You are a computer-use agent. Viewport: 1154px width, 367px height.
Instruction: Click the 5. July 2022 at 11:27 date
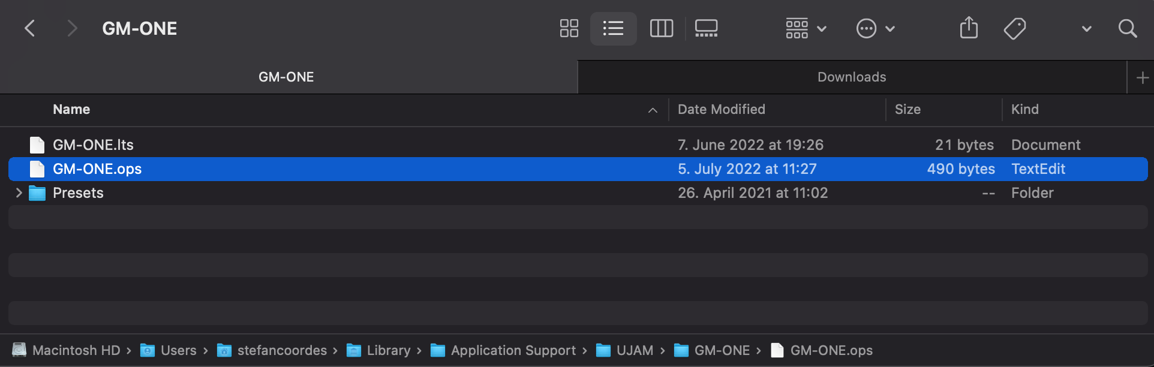tap(747, 169)
